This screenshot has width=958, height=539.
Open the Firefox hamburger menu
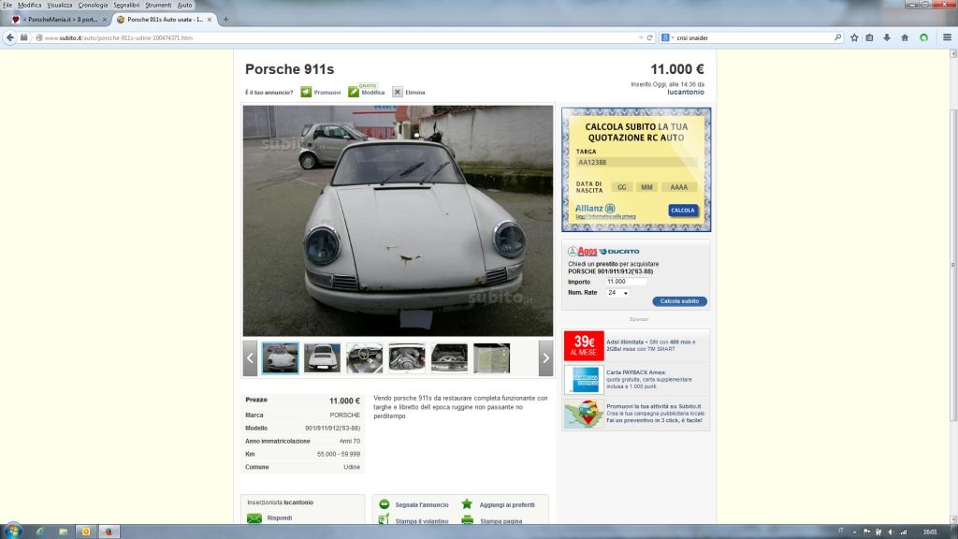pyautogui.click(x=947, y=37)
